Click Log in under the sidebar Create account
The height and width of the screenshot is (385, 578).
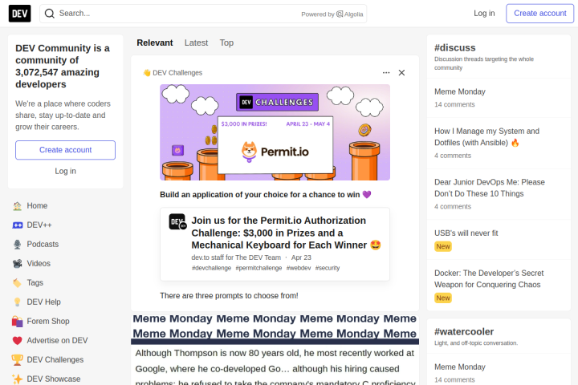[x=65, y=171]
